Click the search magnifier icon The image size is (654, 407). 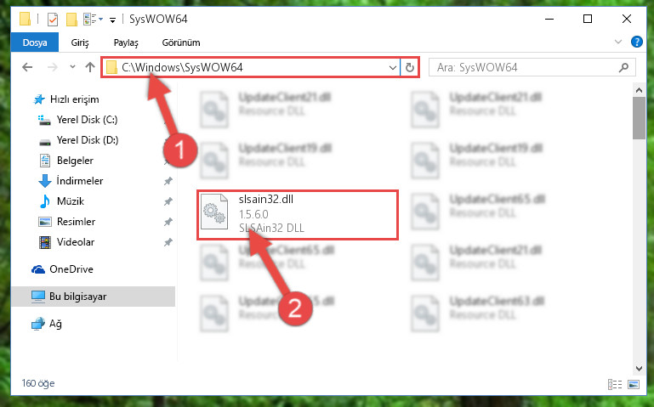point(623,67)
